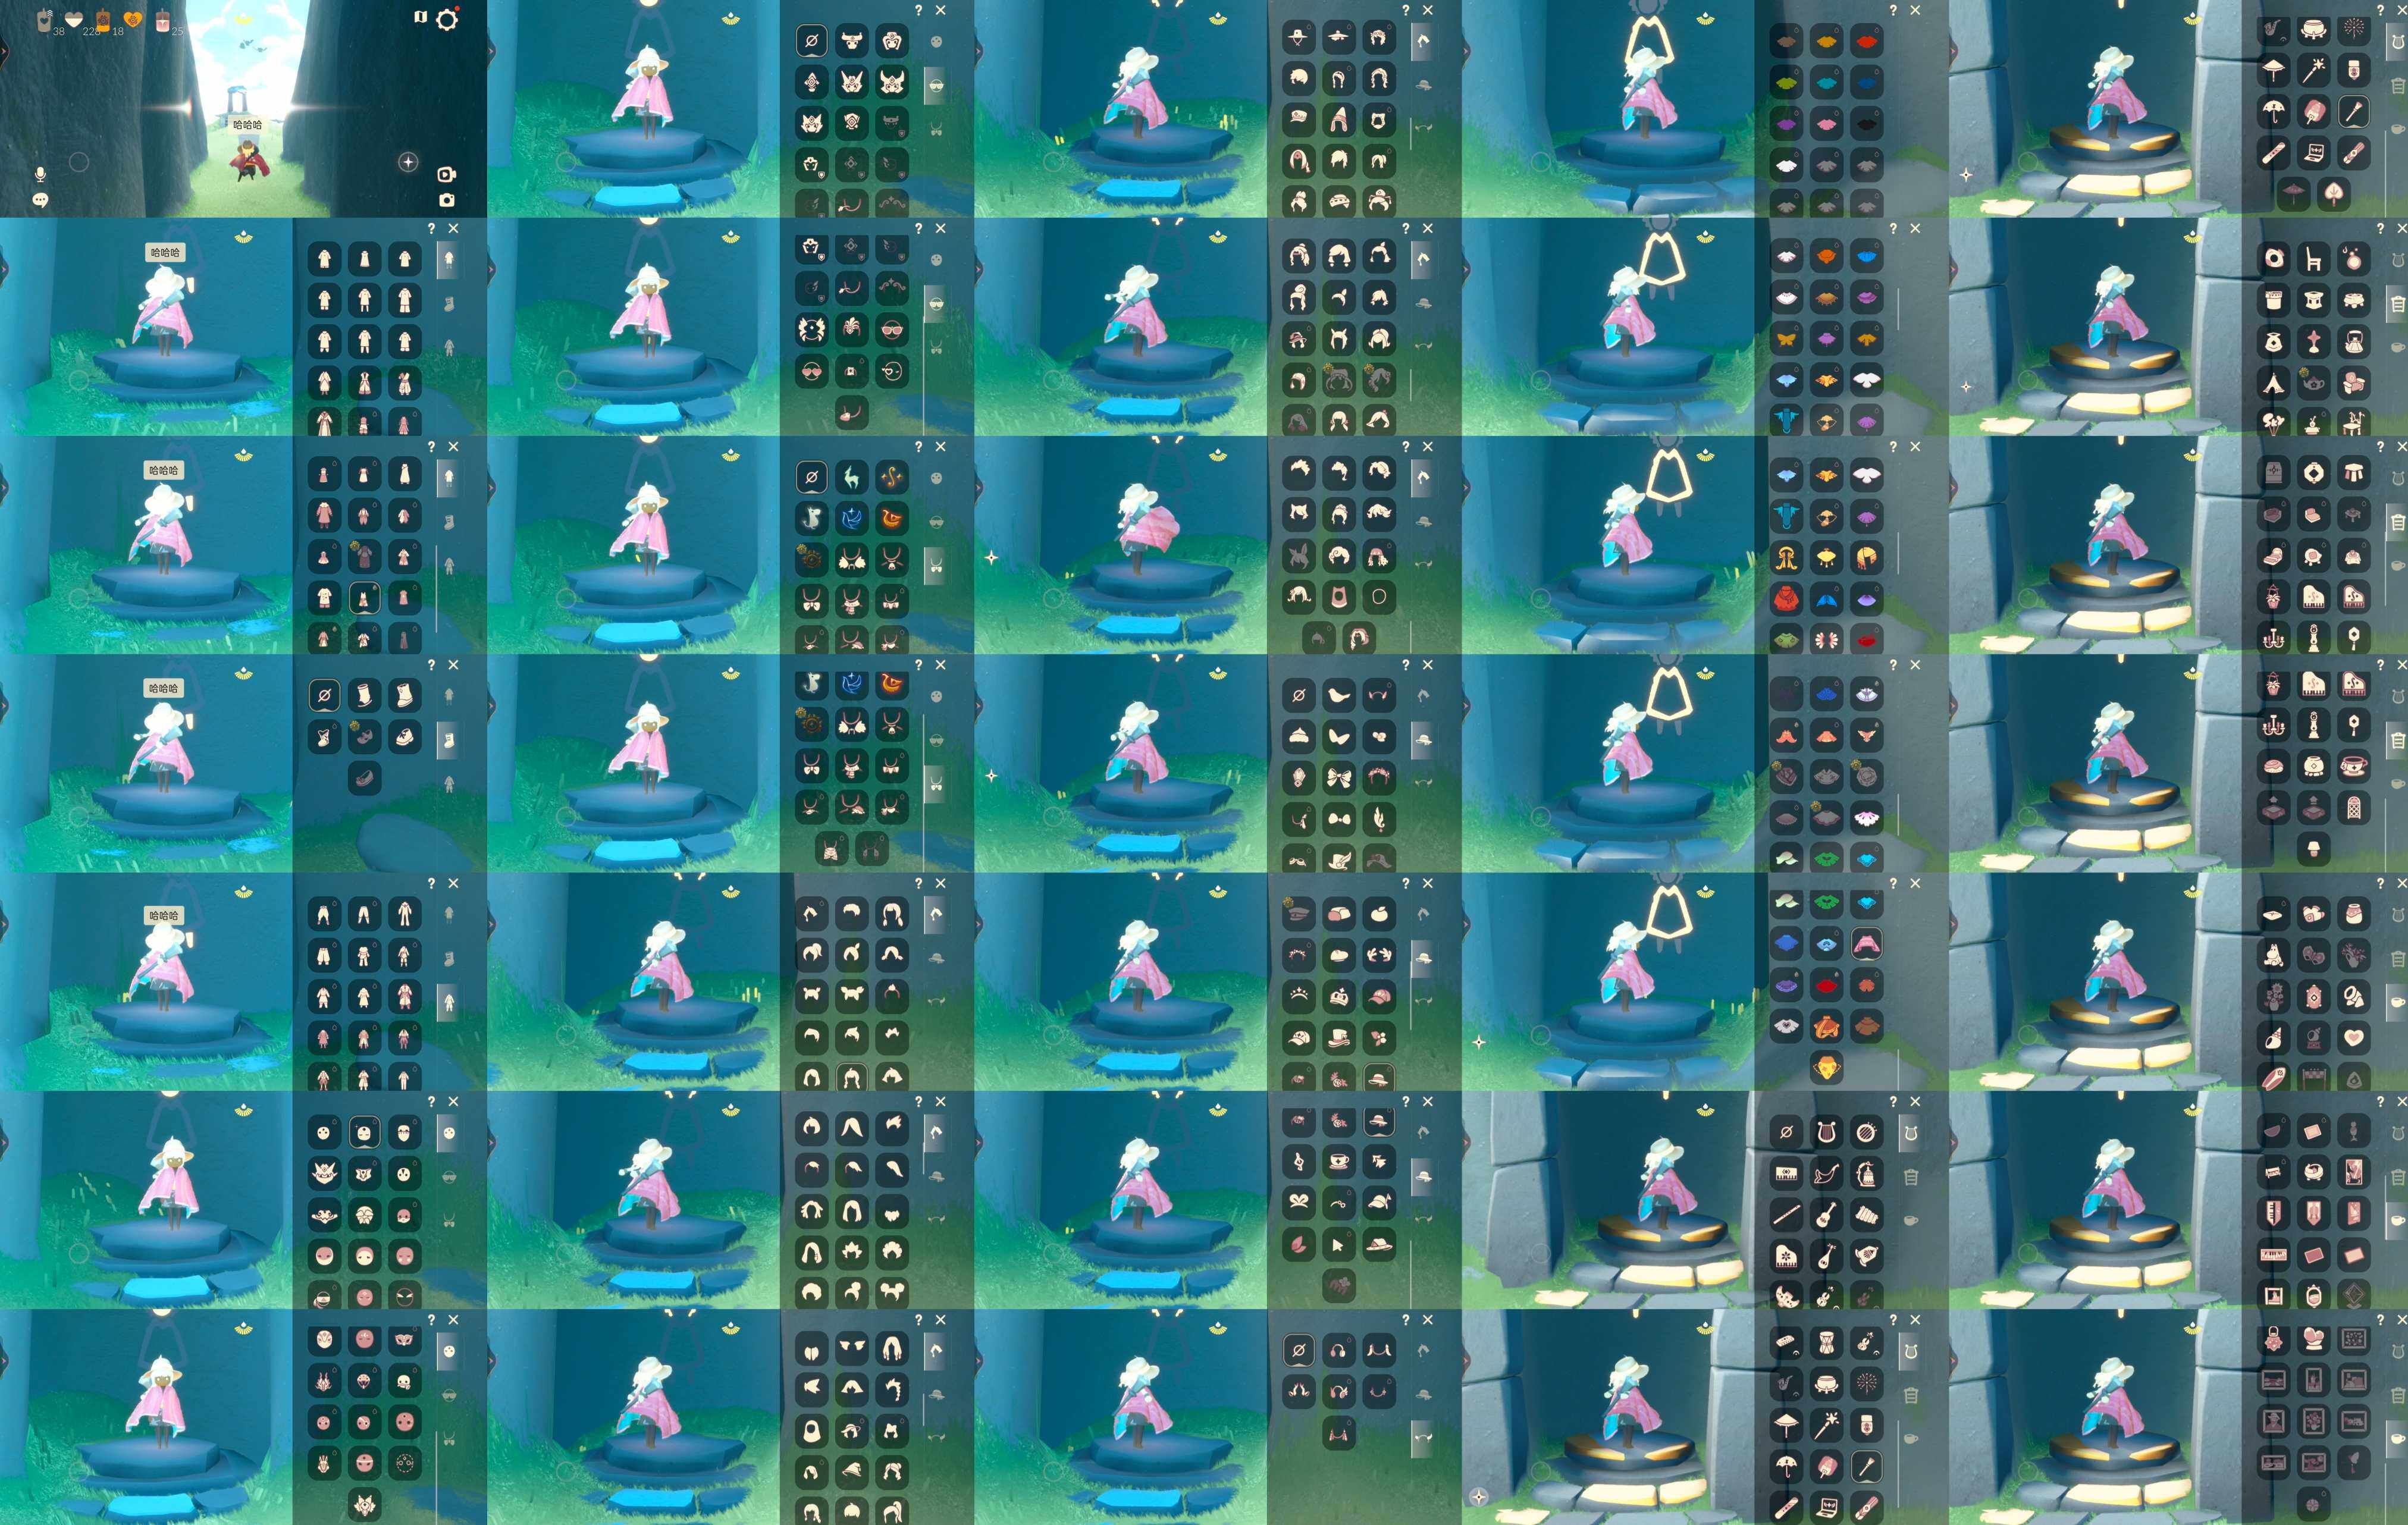Click the scrollbar beside the butterfly cape list

click(1899, 308)
